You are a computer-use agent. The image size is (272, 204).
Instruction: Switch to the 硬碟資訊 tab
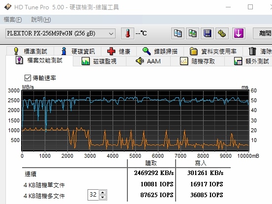(78, 51)
